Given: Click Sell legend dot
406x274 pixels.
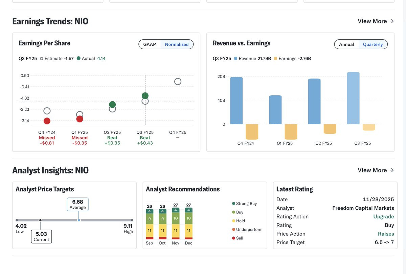Looking at the screenshot, I should (233, 238).
